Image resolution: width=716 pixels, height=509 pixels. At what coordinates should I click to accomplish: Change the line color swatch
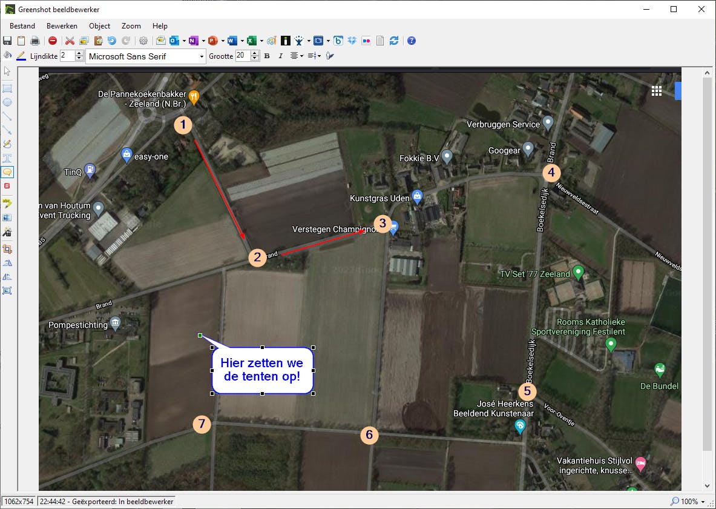coord(21,55)
